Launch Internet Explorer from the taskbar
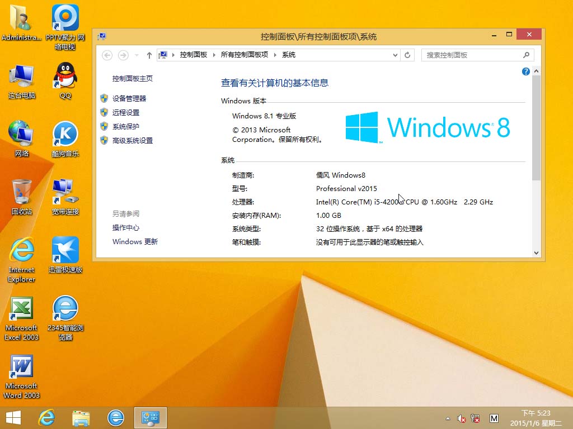The height and width of the screenshot is (429, 573). coord(47,418)
